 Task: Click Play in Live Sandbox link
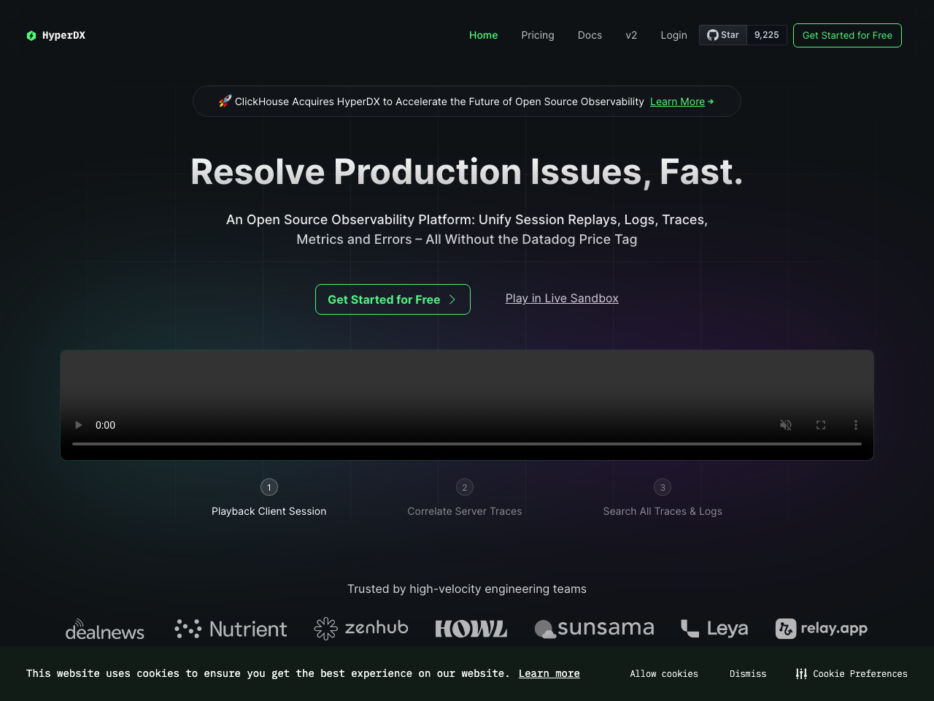click(562, 298)
